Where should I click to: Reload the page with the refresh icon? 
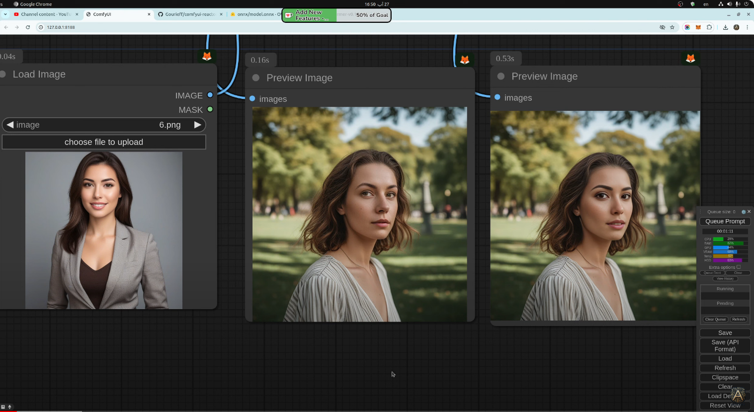click(x=28, y=27)
